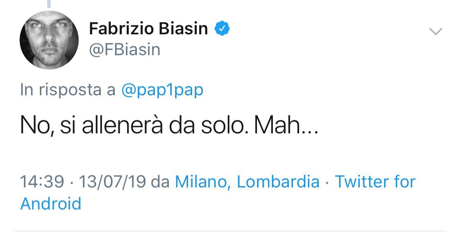Click the word "Android" on the last line
The width and height of the screenshot is (461, 239).
point(51,203)
